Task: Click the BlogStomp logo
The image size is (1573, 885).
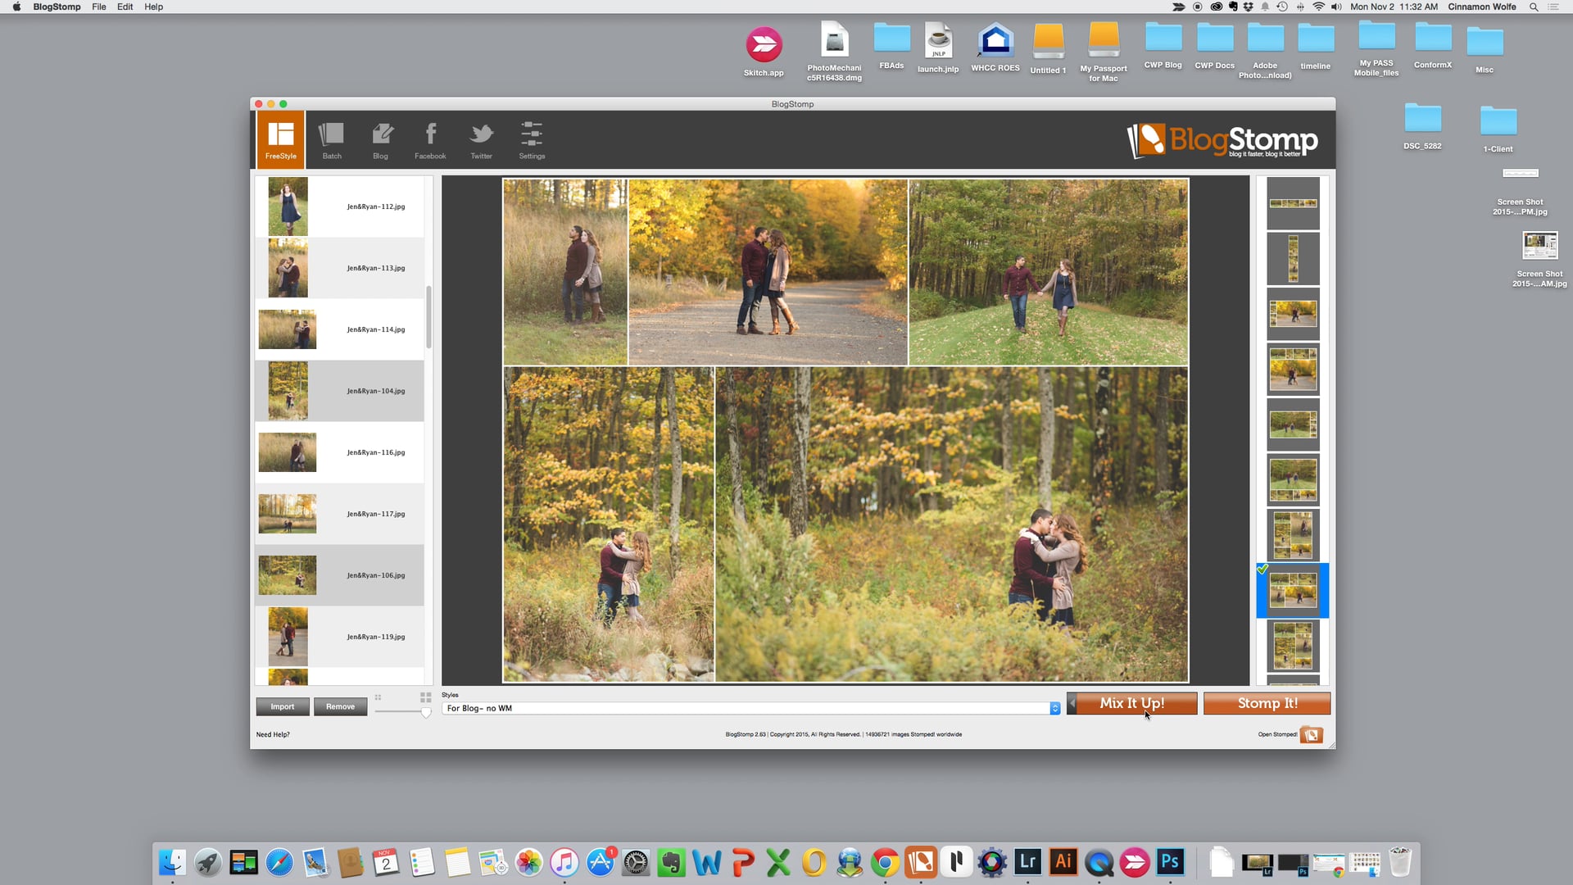Action: coord(1222,140)
